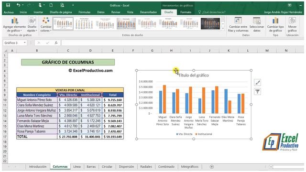Open Cambiar colores palette menu
This screenshot has height=172, width=306.
pos(46,24)
